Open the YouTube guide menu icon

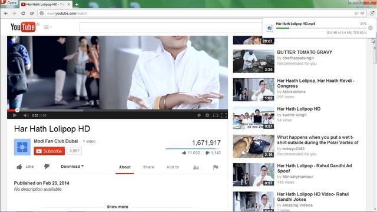click(x=47, y=27)
